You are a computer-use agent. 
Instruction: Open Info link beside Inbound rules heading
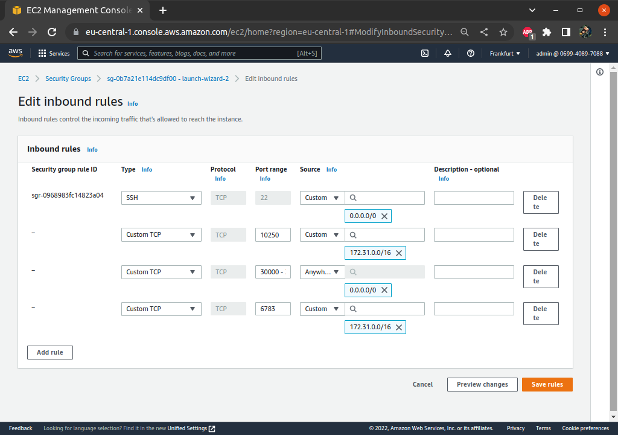(x=92, y=150)
